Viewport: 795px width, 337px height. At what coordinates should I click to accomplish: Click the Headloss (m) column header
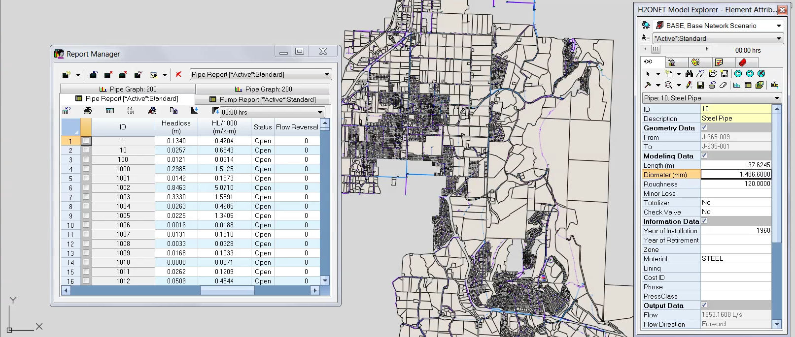point(176,127)
